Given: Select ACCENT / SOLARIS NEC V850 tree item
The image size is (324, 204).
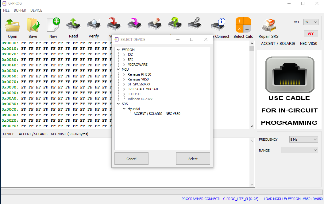Looking at the screenshot, I should coord(157,114).
